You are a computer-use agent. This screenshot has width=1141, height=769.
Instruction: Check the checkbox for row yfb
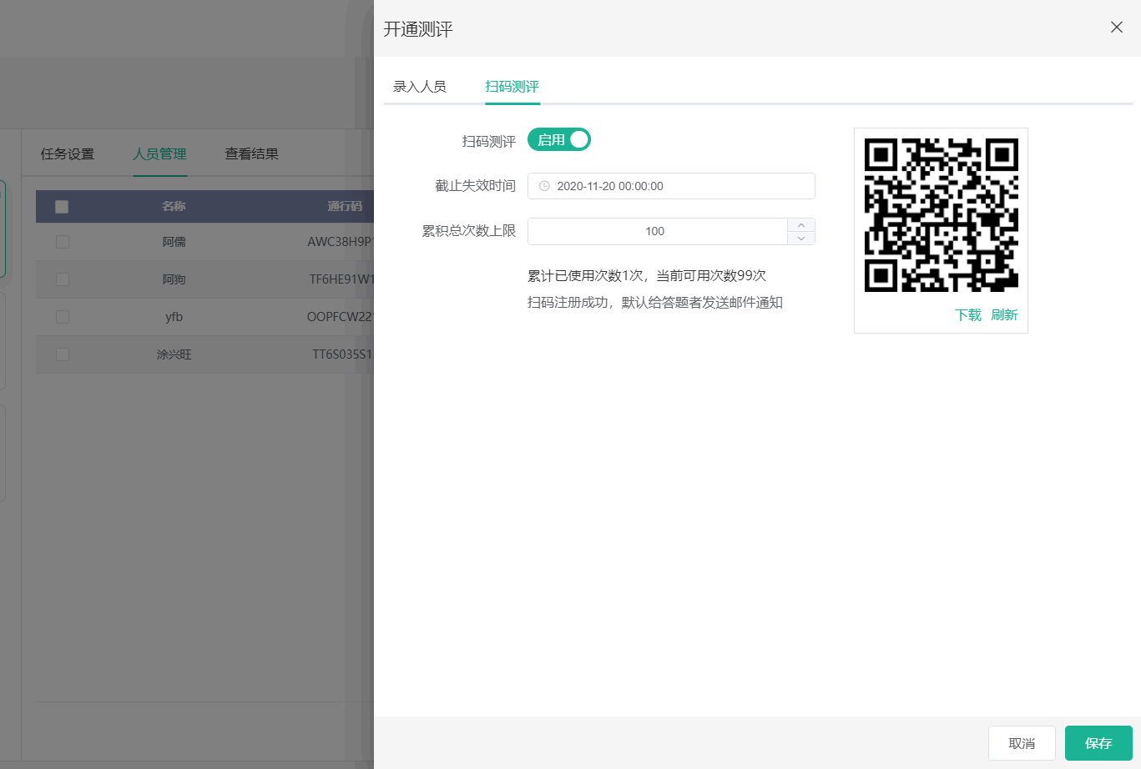62,317
